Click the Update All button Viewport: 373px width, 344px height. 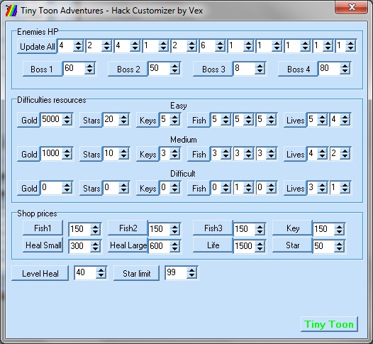point(37,46)
